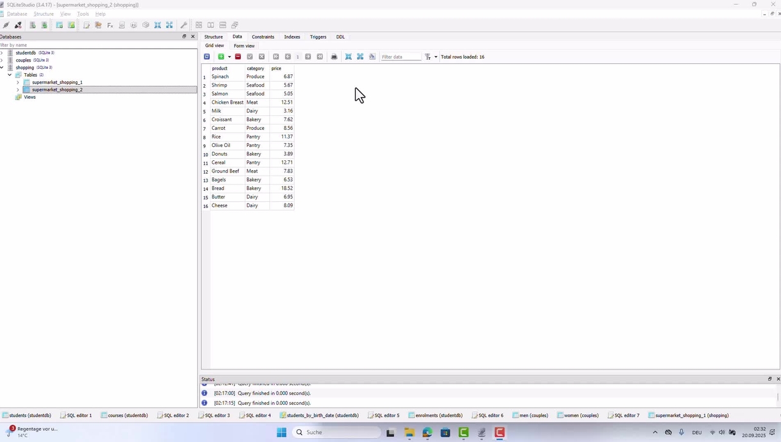Open the Tools menu
781x442 pixels.
pyautogui.click(x=83, y=13)
